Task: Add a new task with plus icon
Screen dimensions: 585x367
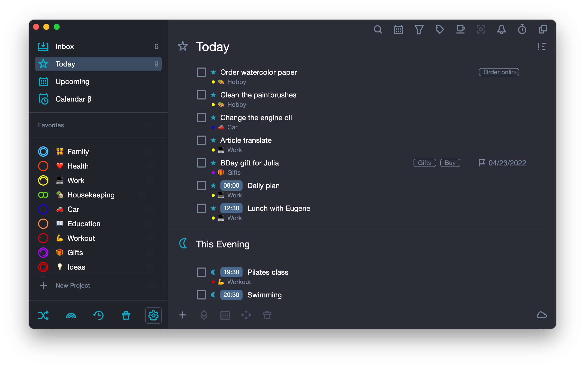Action: click(x=183, y=315)
